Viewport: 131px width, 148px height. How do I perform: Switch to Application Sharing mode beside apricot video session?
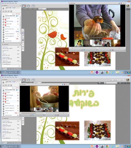point(29,6)
